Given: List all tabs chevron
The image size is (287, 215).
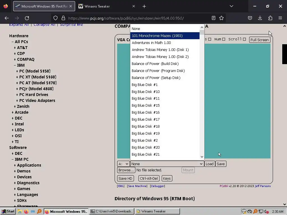Looking at the screenshot, I should point(232,6).
